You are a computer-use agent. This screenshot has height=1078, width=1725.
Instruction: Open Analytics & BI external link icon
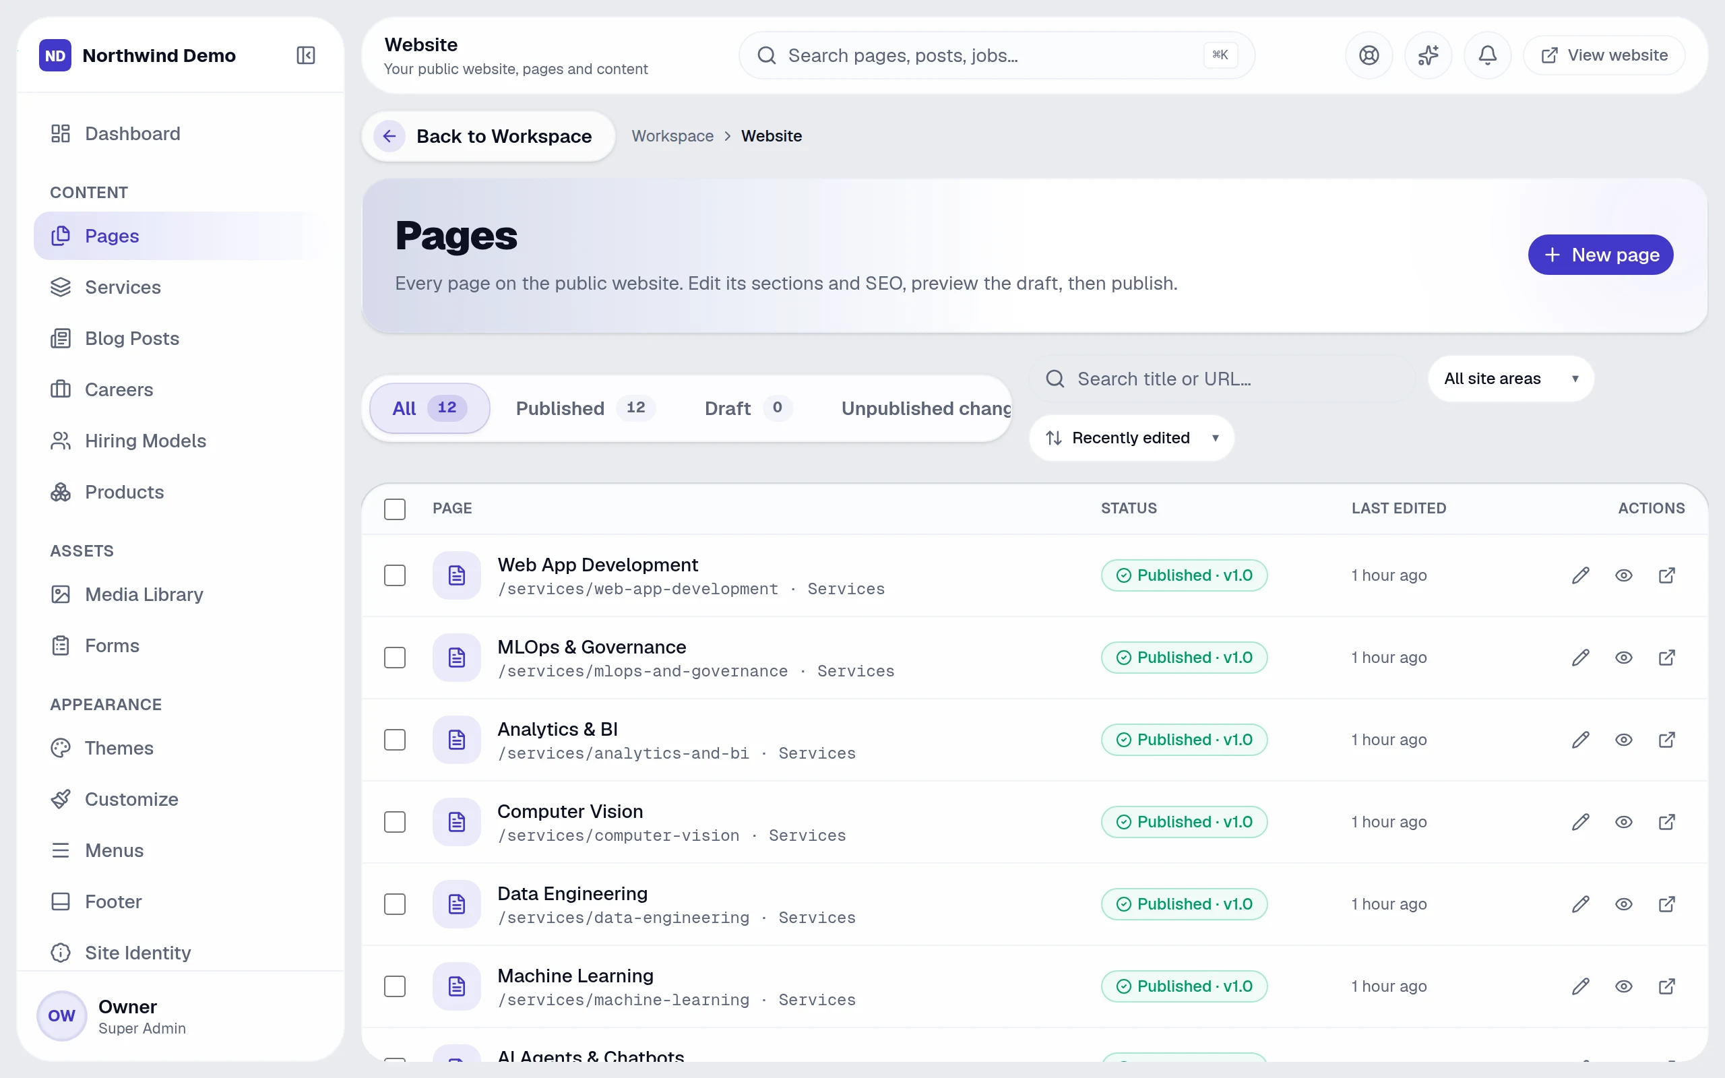1666,739
